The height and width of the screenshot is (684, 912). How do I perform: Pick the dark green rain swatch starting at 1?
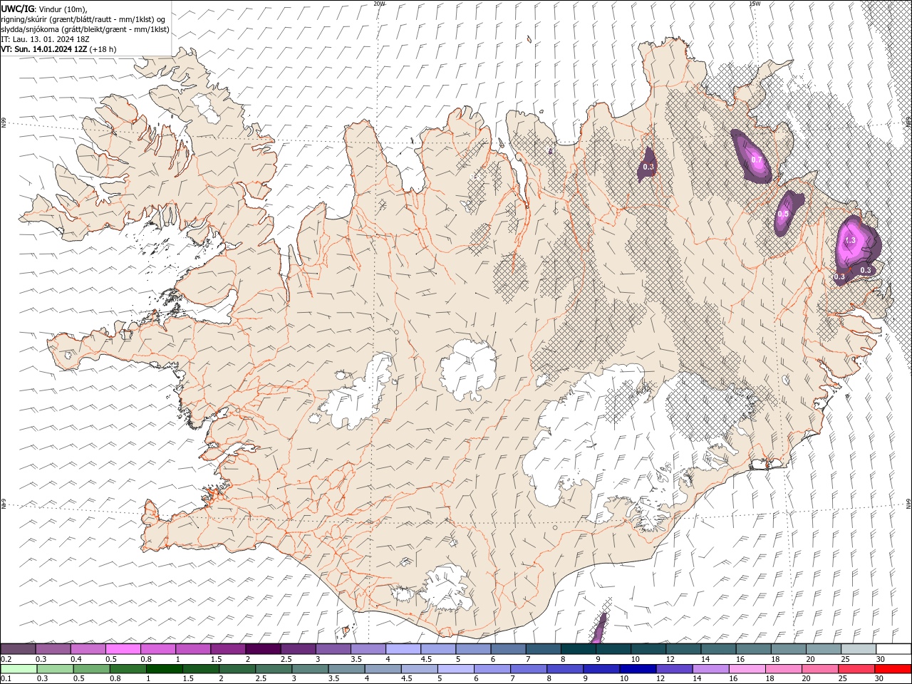164,668
